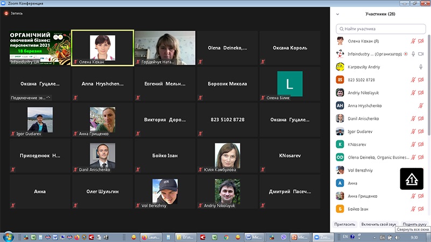431x242 pixels.
Task: Click camera-off icon in KNosarev list row
Action: [421, 144]
